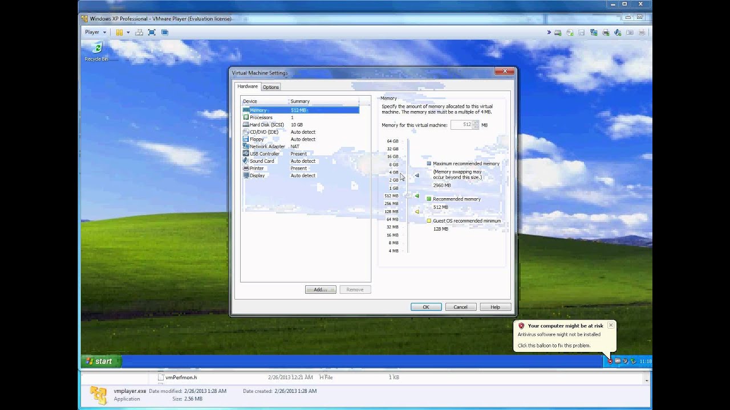Select the Memory device icon
730x410 pixels.
246,110
